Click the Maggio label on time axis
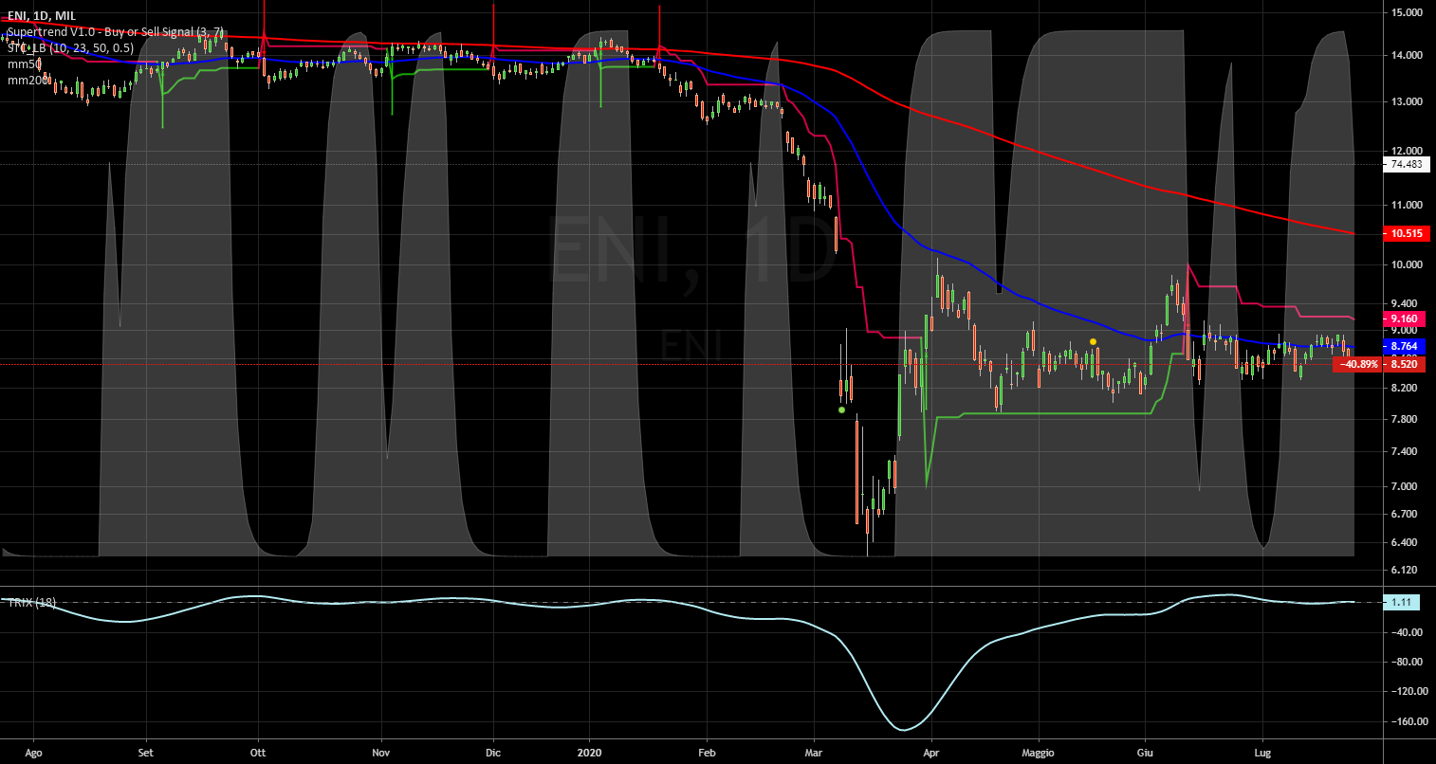The height and width of the screenshot is (764, 1436). click(1038, 753)
